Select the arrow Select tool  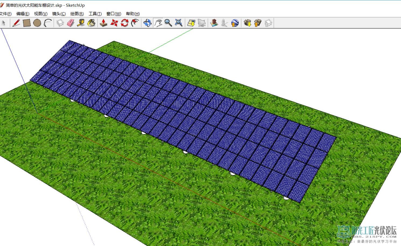click(x=3, y=23)
